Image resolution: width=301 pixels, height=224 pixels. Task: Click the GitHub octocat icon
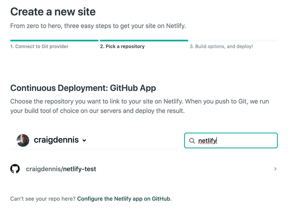[x=15, y=169]
